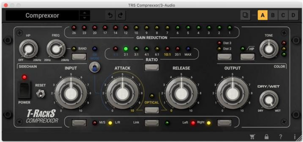The width and height of the screenshot is (303, 142).
Task: Select preset slot A
Action: pyautogui.click(x=262, y=15)
